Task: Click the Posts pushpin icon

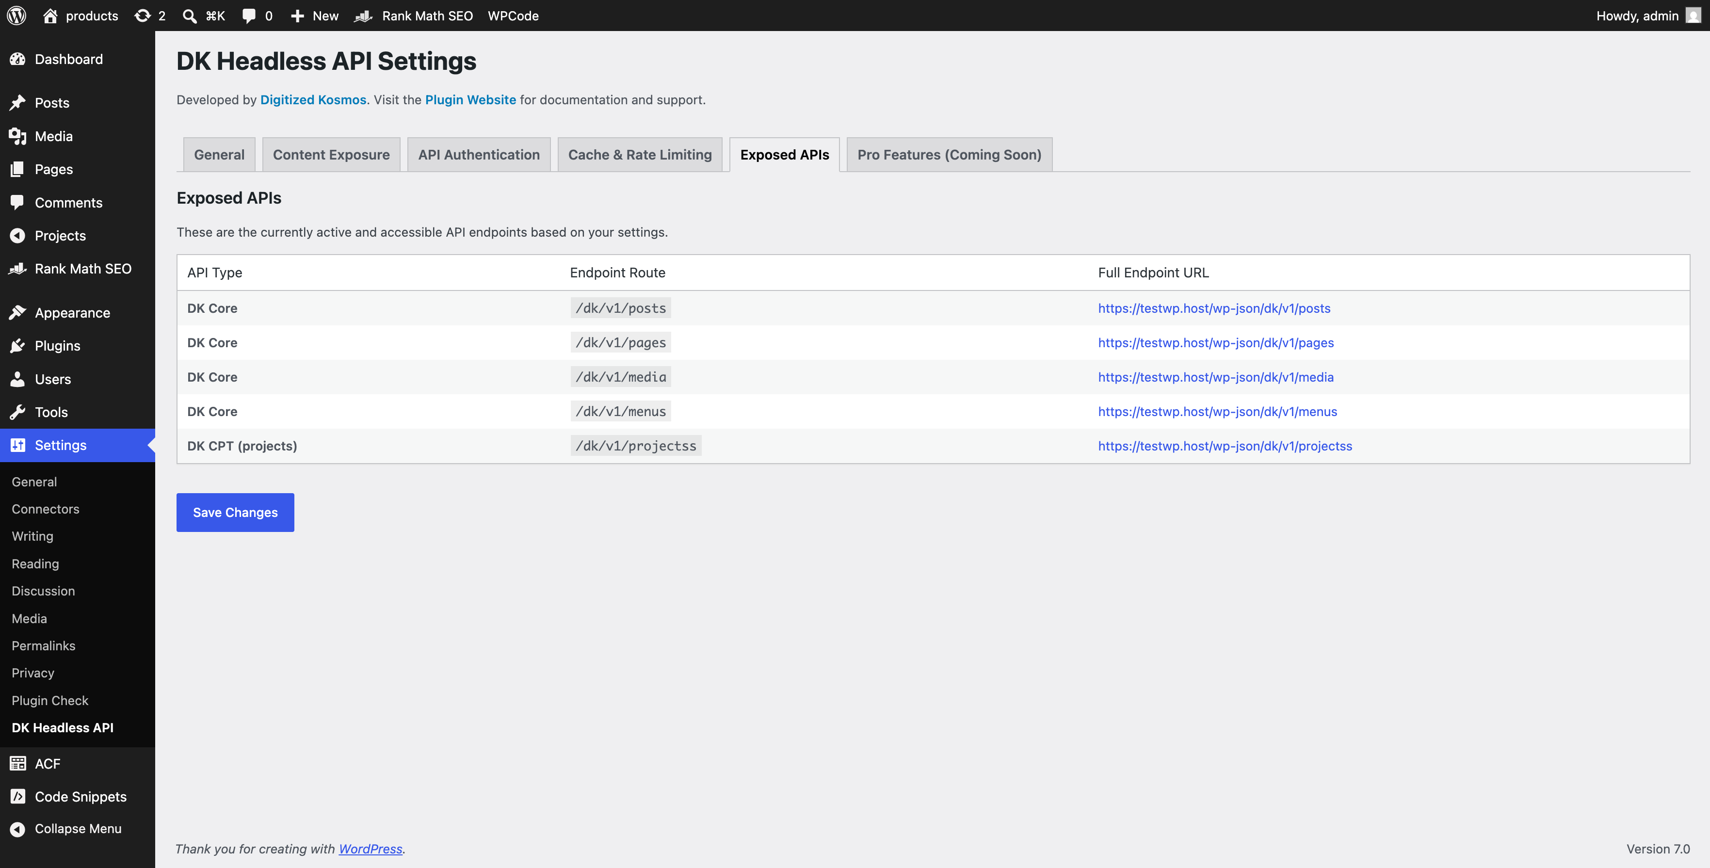Action: (x=18, y=103)
